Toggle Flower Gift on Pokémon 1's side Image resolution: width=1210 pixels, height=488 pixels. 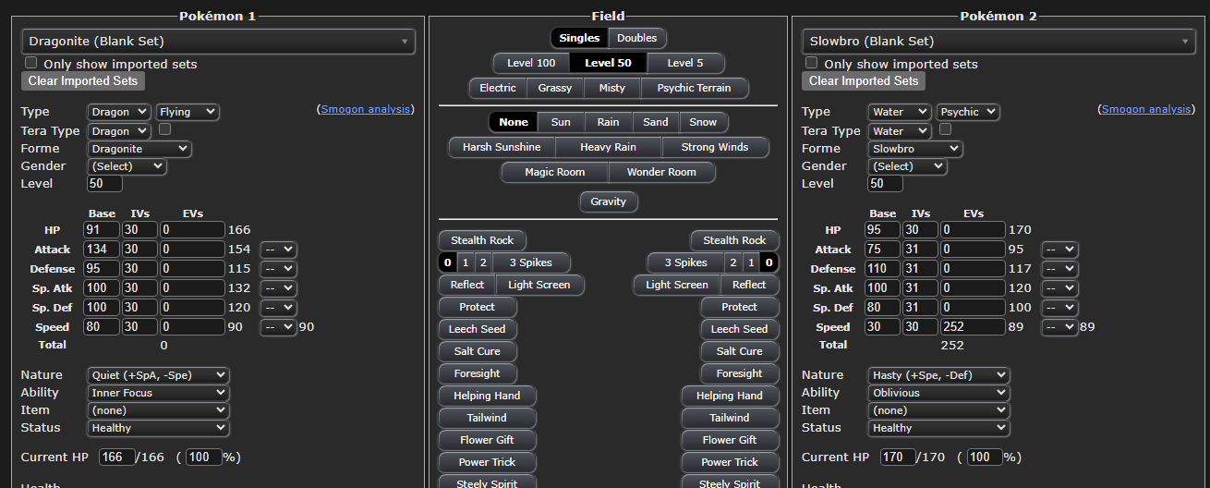click(487, 440)
